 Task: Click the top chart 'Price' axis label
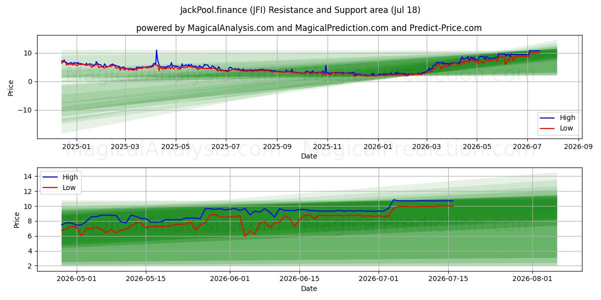(x=11, y=86)
